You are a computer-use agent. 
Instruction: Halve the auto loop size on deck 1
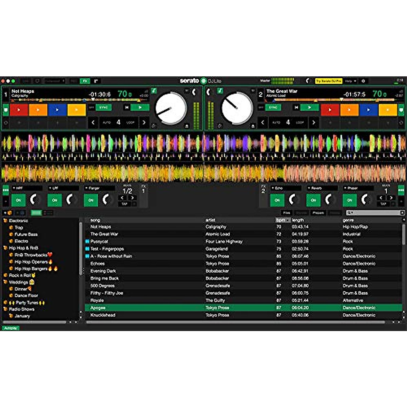coord(93,122)
